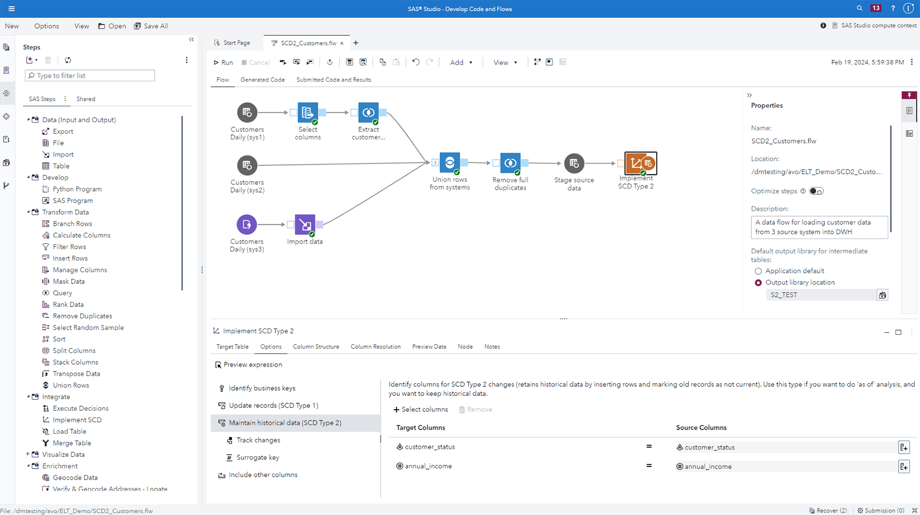This screenshot has width=920, height=515.
Task: Click the Type to filter list field
Action: [x=90, y=75]
